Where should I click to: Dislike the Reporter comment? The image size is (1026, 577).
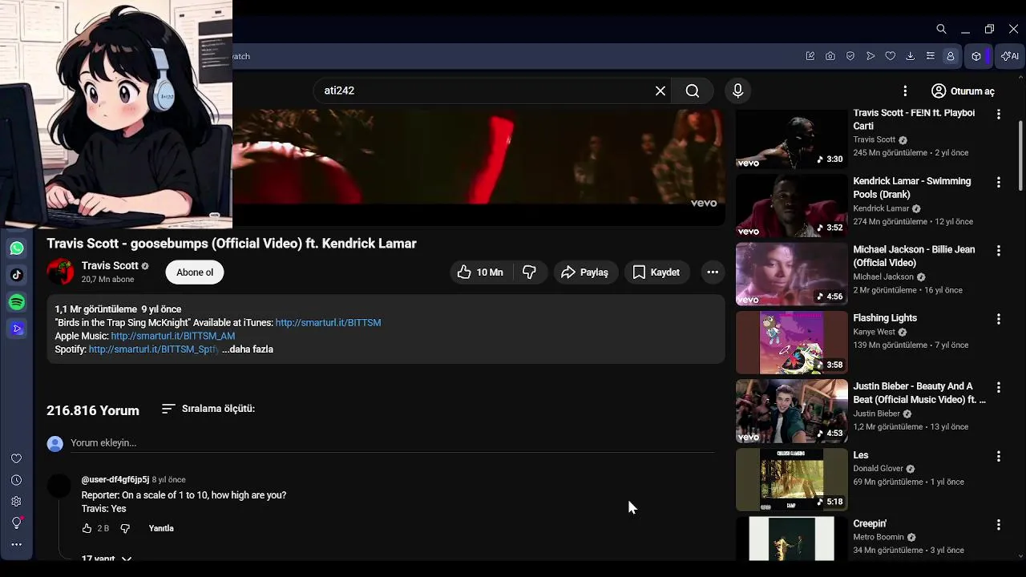pyautogui.click(x=125, y=528)
